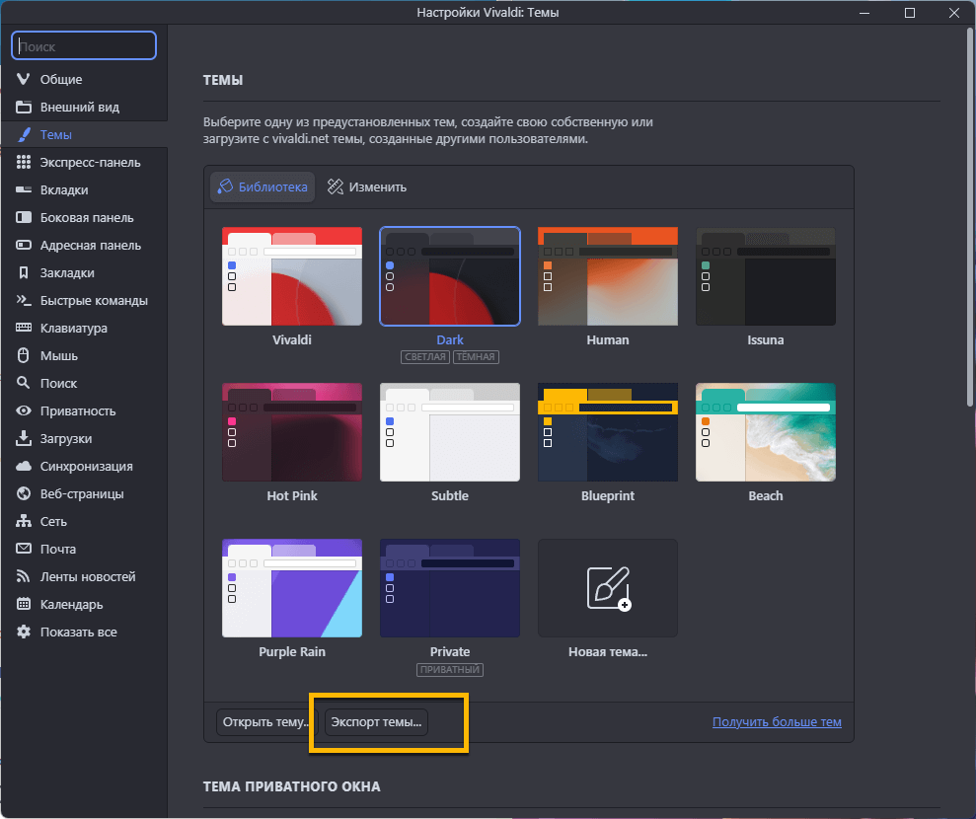Click the new theme pencil icon

click(x=609, y=588)
